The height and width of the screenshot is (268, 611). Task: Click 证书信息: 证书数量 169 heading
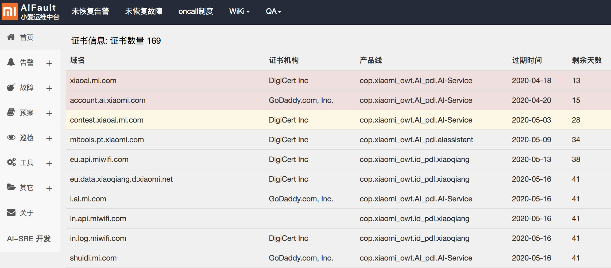pos(116,41)
